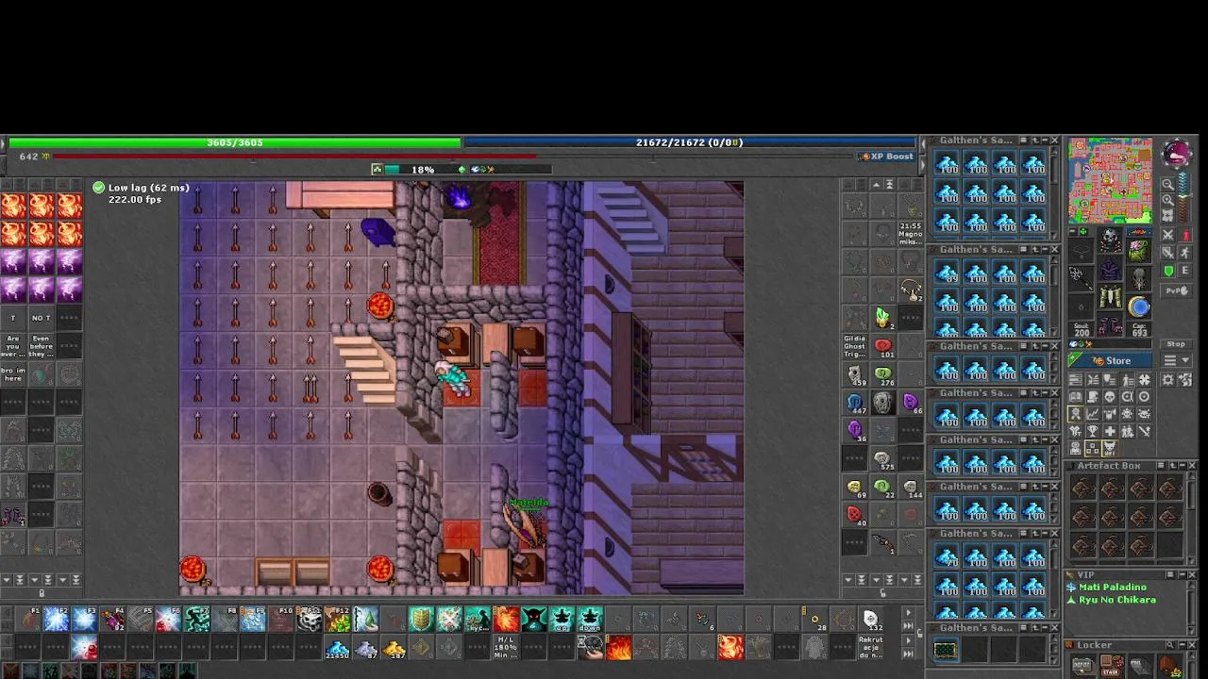
Task: Click on the minimap view
Action: point(1110,180)
